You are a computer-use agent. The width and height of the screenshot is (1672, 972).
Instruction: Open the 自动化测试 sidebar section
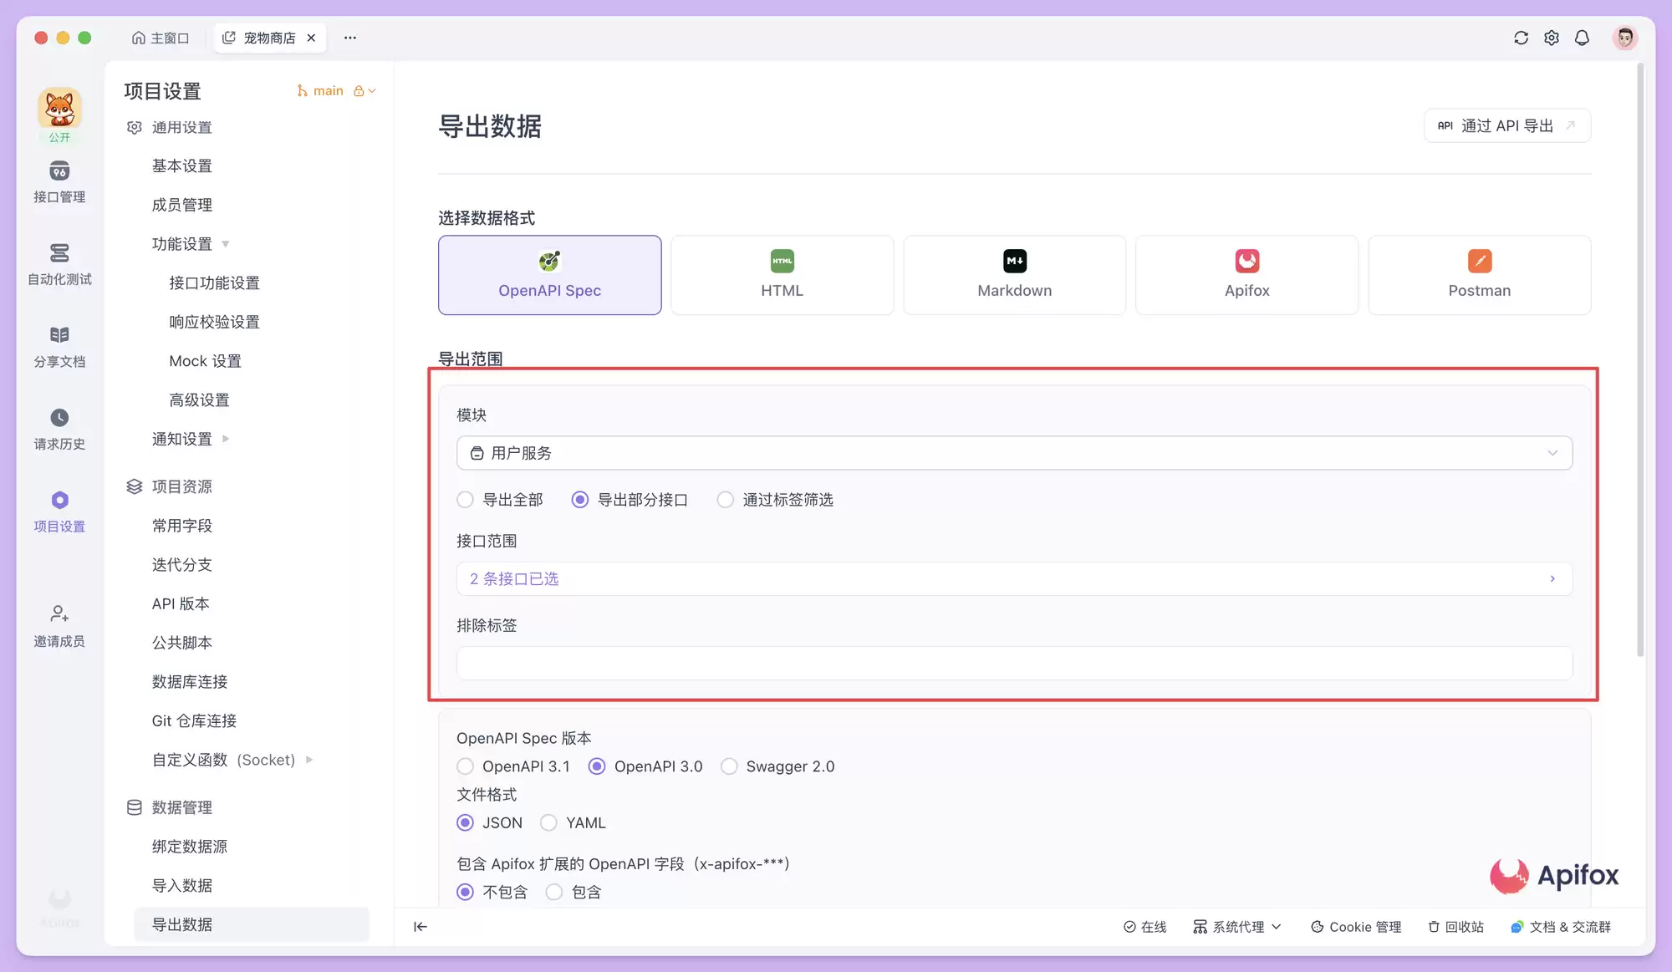[x=59, y=263]
